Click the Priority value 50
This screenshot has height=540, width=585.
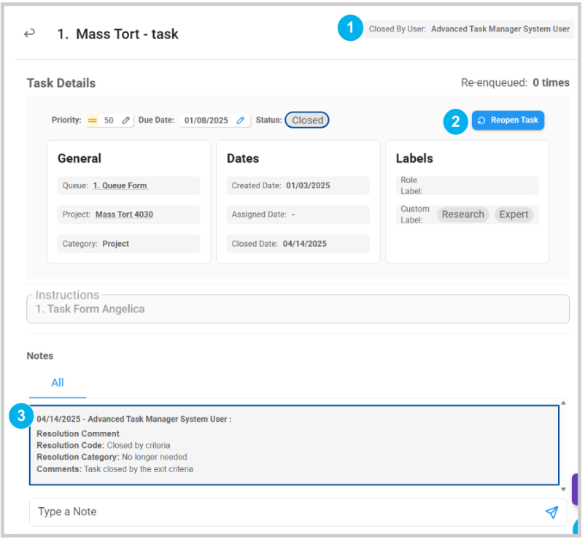[x=109, y=120]
